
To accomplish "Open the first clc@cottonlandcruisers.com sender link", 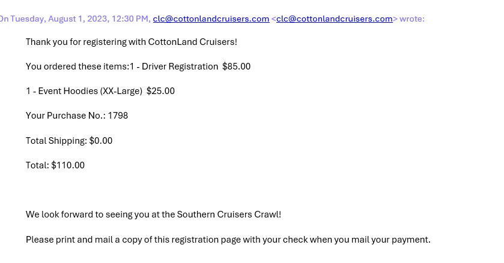I will point(211,19).
